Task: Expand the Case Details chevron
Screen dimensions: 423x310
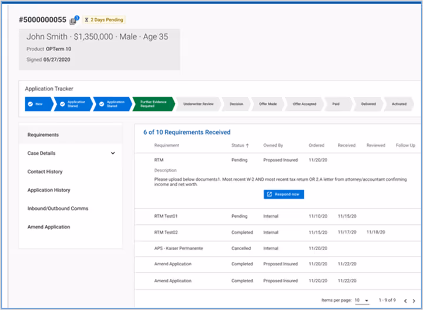Action: [x=113, y=153]
